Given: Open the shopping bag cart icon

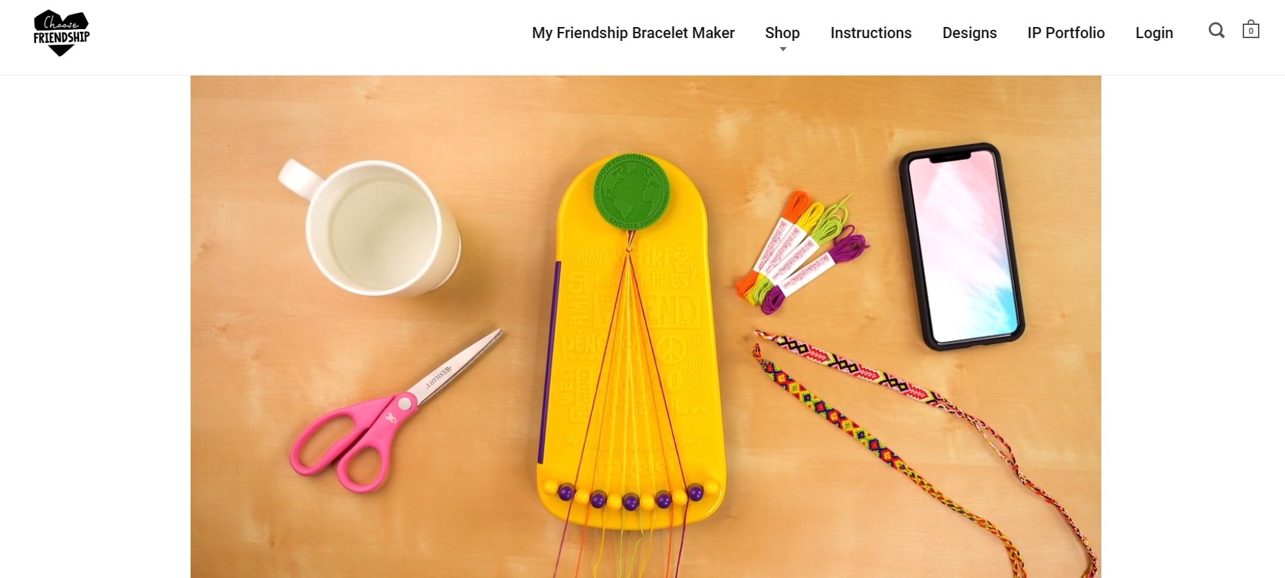Looking at the screenshot, I should pos(1250,30).
